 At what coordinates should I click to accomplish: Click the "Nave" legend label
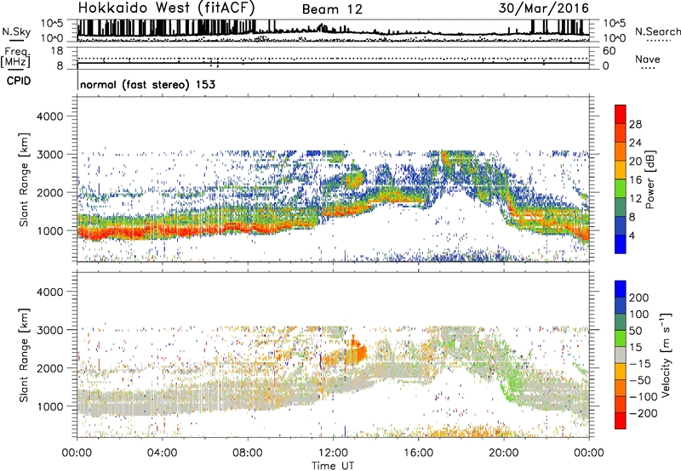click(x=647, y=60)
